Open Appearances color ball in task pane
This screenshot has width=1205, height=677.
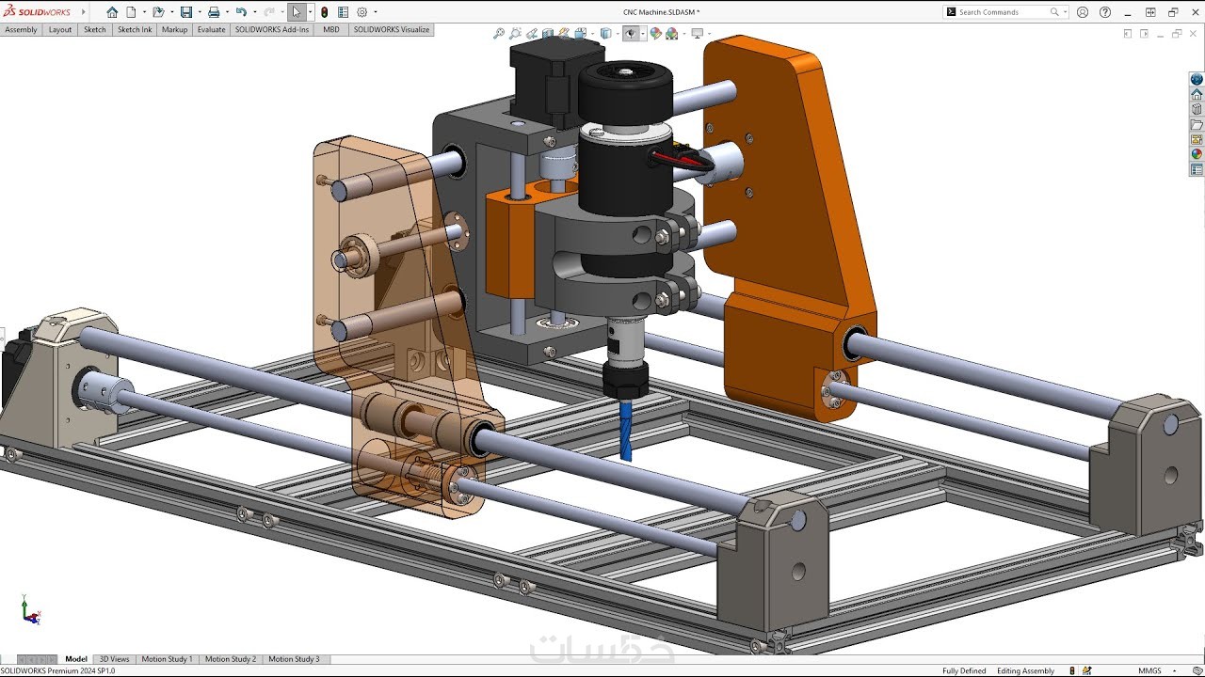[1197, 154]
